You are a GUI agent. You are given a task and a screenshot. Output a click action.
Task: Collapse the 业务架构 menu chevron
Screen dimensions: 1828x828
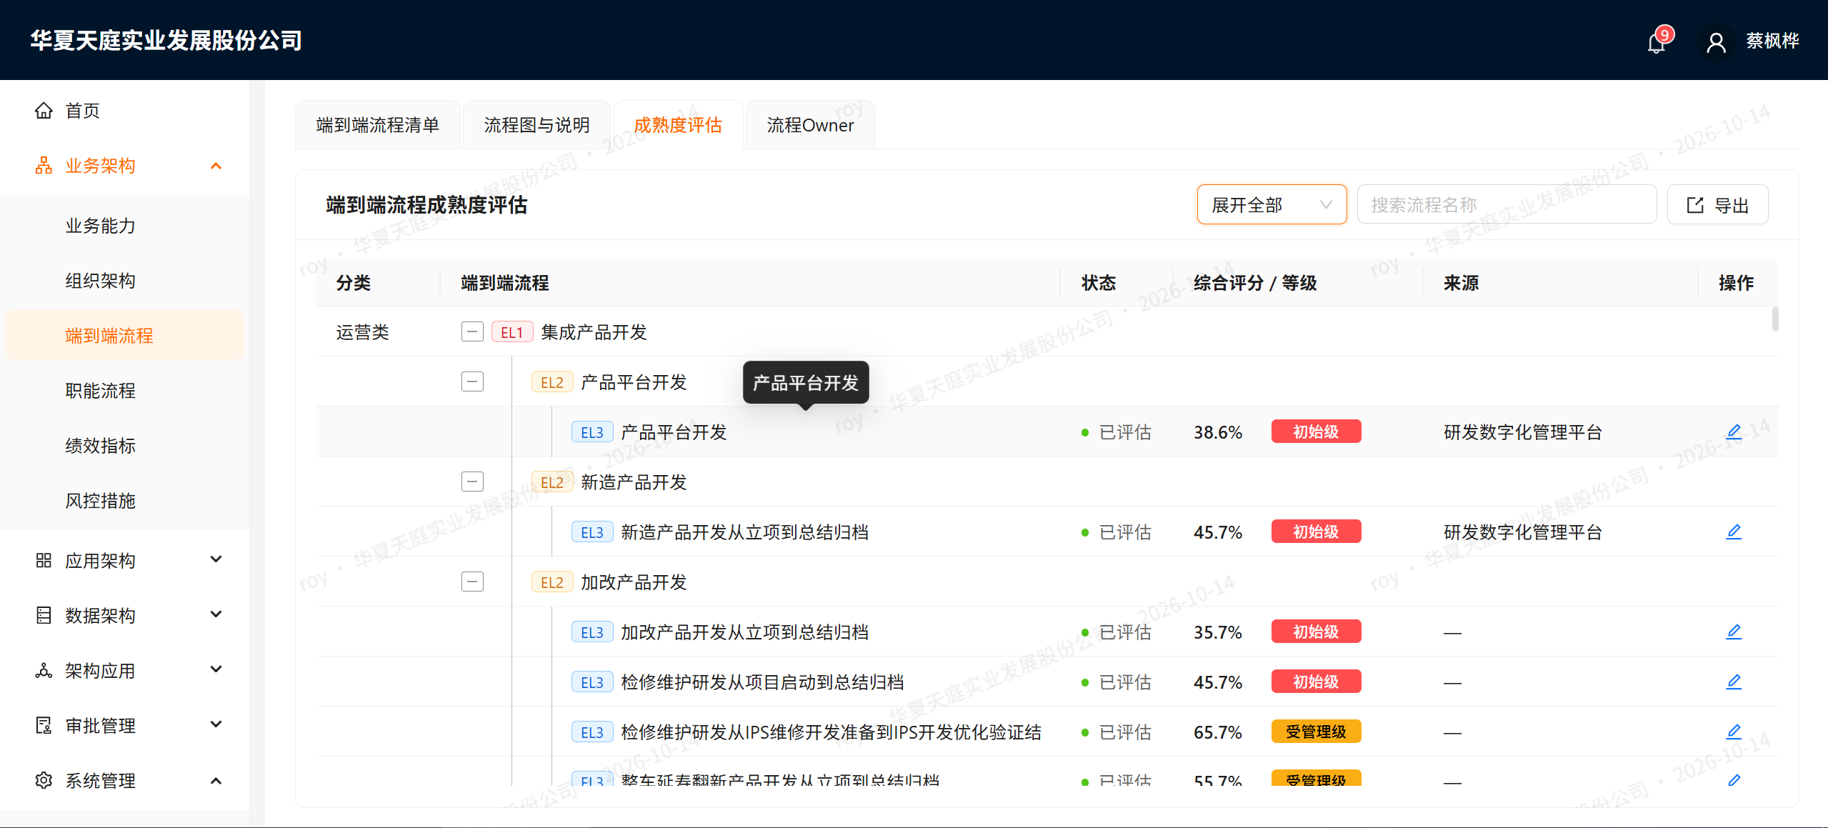216,166
